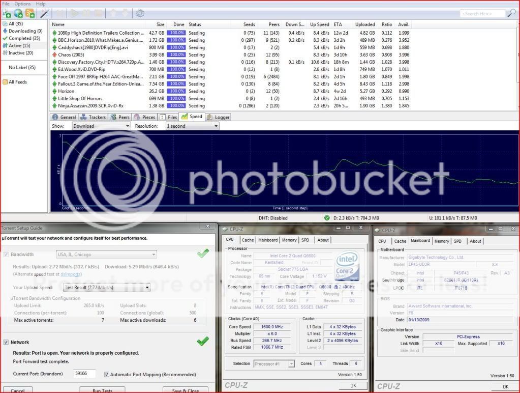The width and height of the screenshot is (520, 393).
Task: Switch to the Files tab
Action: (168, 117)
